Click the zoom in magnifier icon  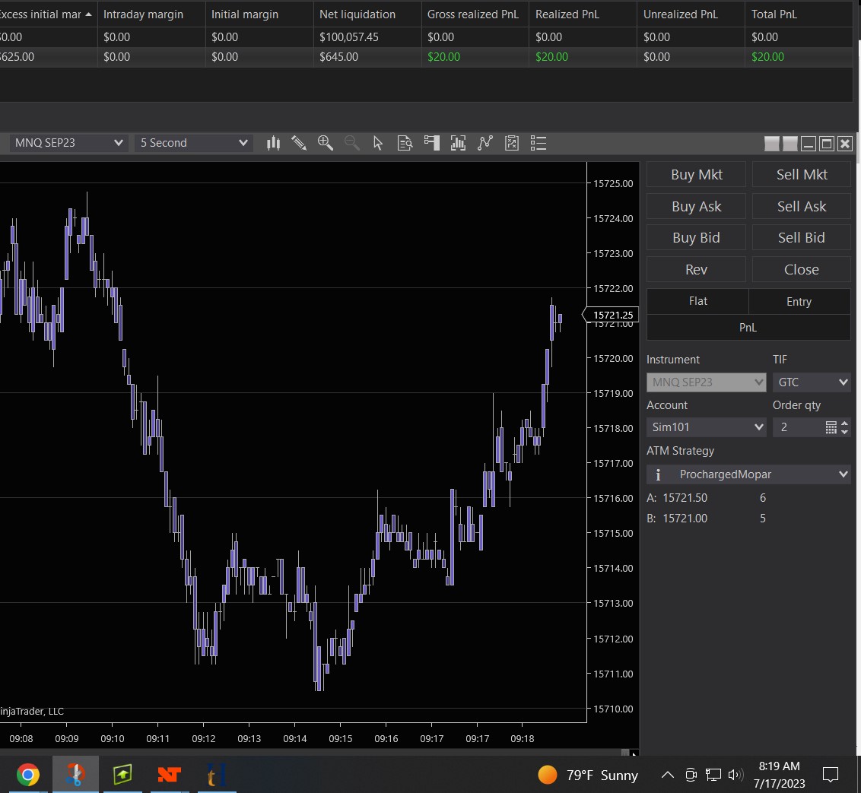(326, 143)
